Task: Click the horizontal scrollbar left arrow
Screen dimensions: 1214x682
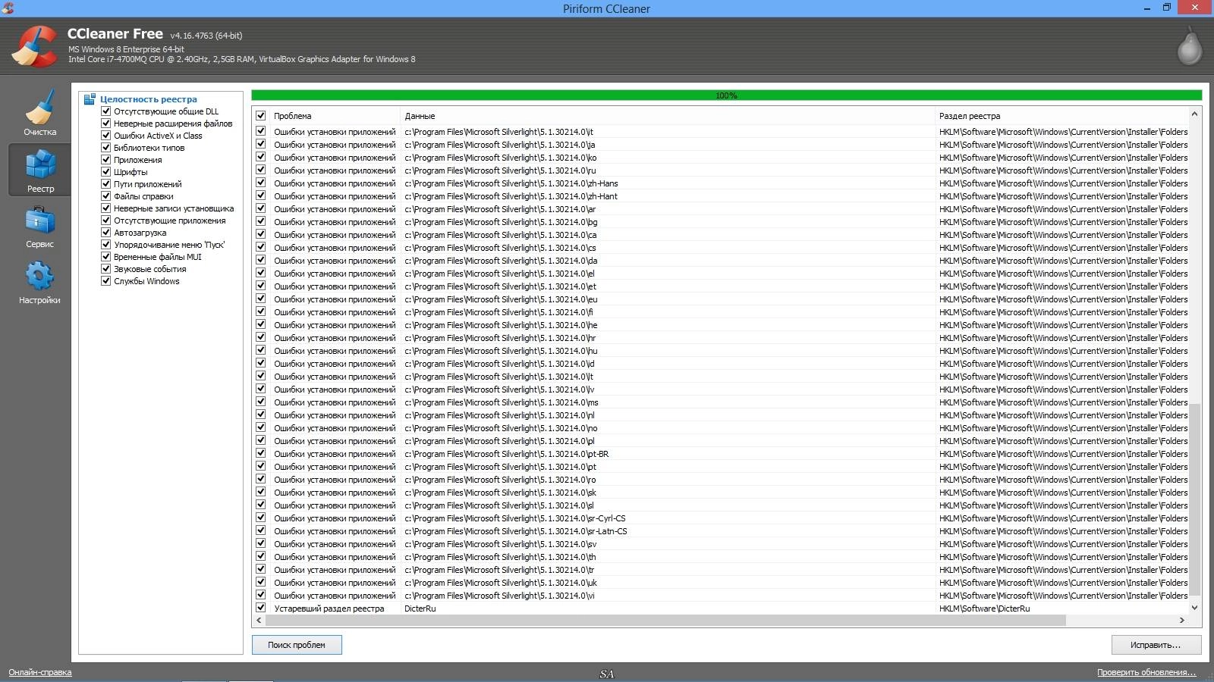Action: [x=259, y=620]
